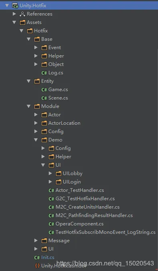Viewport: 158px width, 271px height.
Task: Click the References node icon
Action: (x=22, y=14)
